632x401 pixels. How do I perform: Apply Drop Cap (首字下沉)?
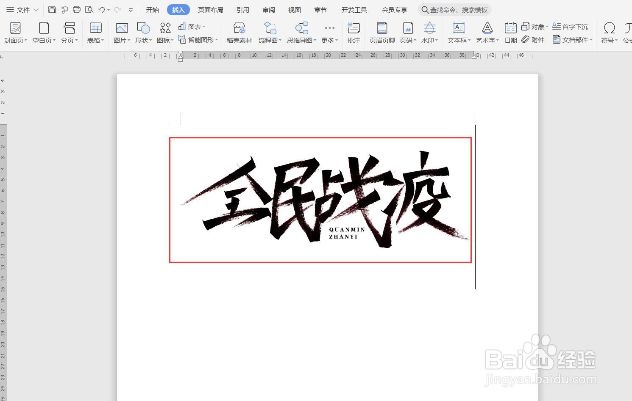(570, 27)
